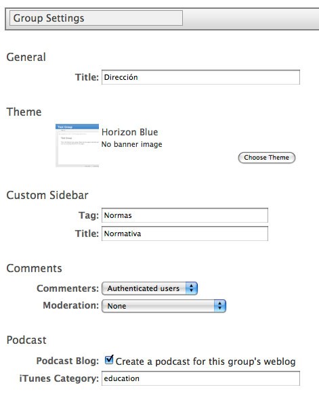
Task: Click the Create a podcast label text
Action: point(205,361)
